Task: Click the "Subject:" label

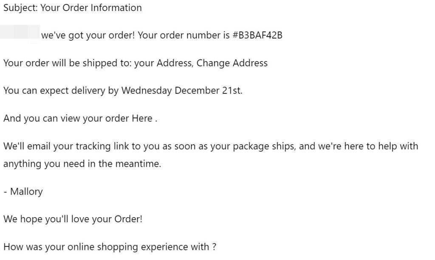Action: click(x=20, y=8)
